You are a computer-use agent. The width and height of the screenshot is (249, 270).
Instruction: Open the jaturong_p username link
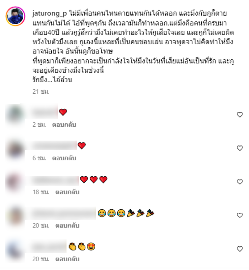pyautogui.click(x=49, y=14)
